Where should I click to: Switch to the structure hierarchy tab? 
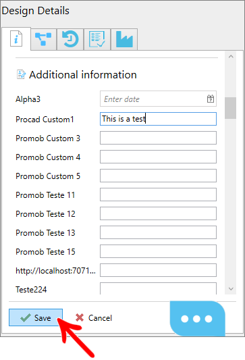pos(43,39)
